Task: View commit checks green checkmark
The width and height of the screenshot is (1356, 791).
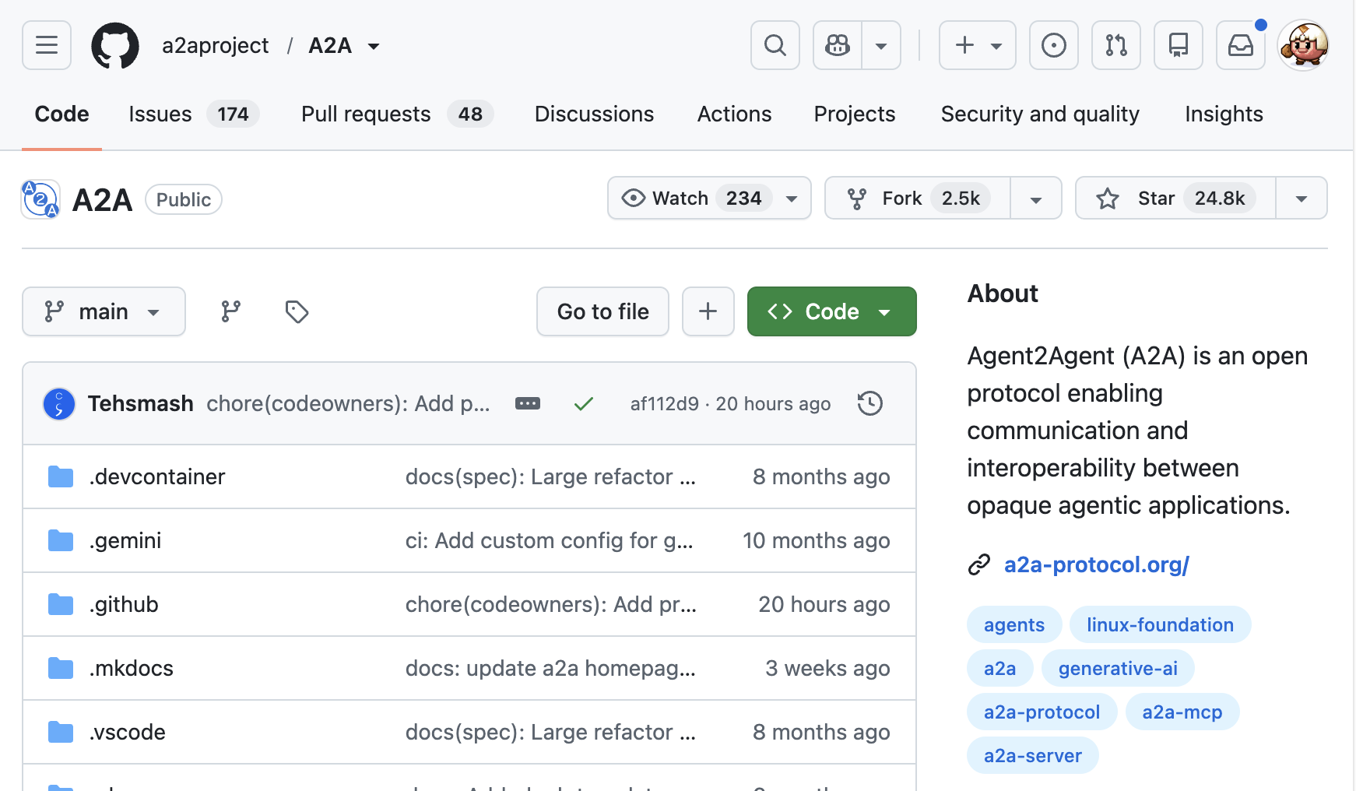Action: point(584,403)
